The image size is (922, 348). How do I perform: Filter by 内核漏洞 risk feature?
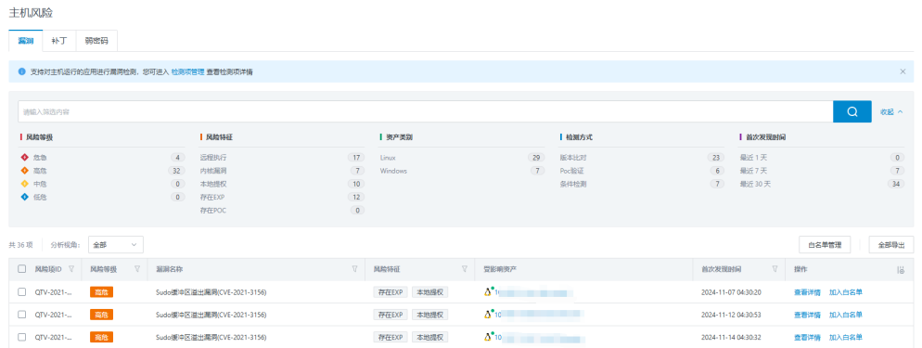[x=212, y=171]
